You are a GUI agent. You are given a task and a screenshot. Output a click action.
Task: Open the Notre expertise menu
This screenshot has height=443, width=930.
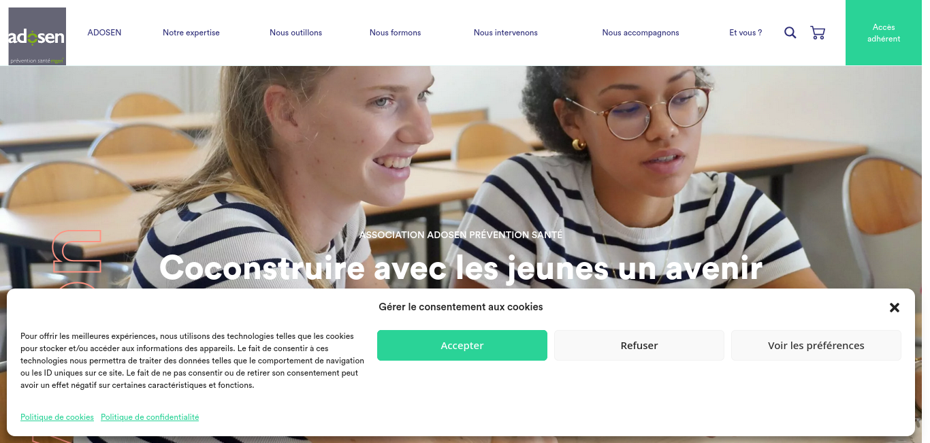(x=191, y=33)
